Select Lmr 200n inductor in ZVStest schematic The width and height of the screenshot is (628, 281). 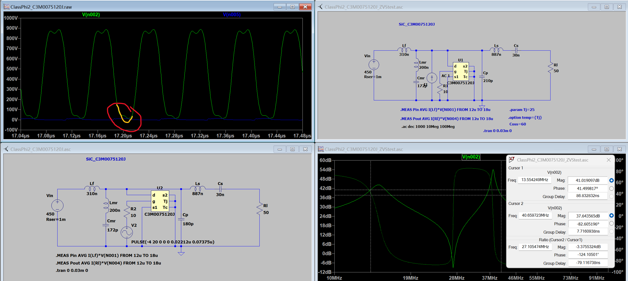pyautogui.click(x=416, y=65)
